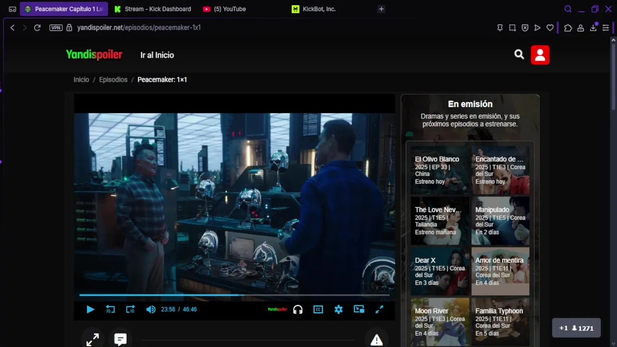
Task: Open the browser profile icon
Action: pos(581,28)
